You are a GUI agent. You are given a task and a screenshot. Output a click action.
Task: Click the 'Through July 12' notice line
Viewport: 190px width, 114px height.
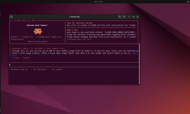[x=75, y=51]
